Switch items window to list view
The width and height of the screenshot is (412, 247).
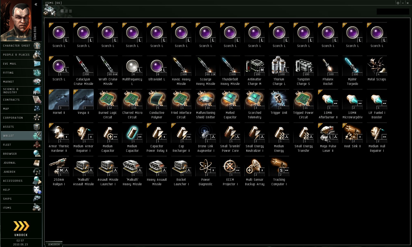click(x=70, y=11)
